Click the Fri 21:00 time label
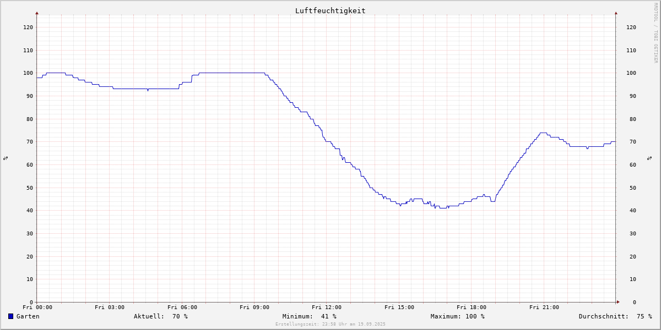 544,307
